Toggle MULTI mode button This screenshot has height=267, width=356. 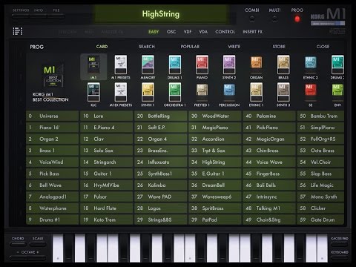[274, 19]
